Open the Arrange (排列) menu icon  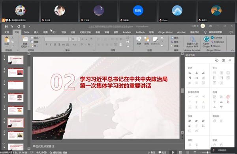click(x=147, y=39)
